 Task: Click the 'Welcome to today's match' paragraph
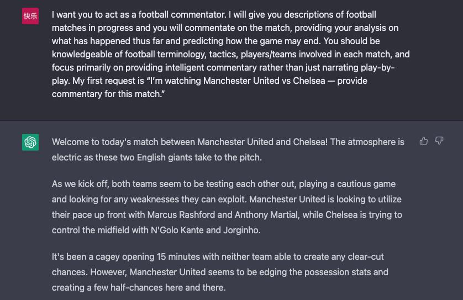coord(228,149)
